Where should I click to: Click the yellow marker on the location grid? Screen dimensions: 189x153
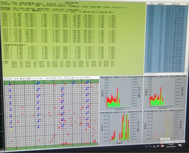11,129
